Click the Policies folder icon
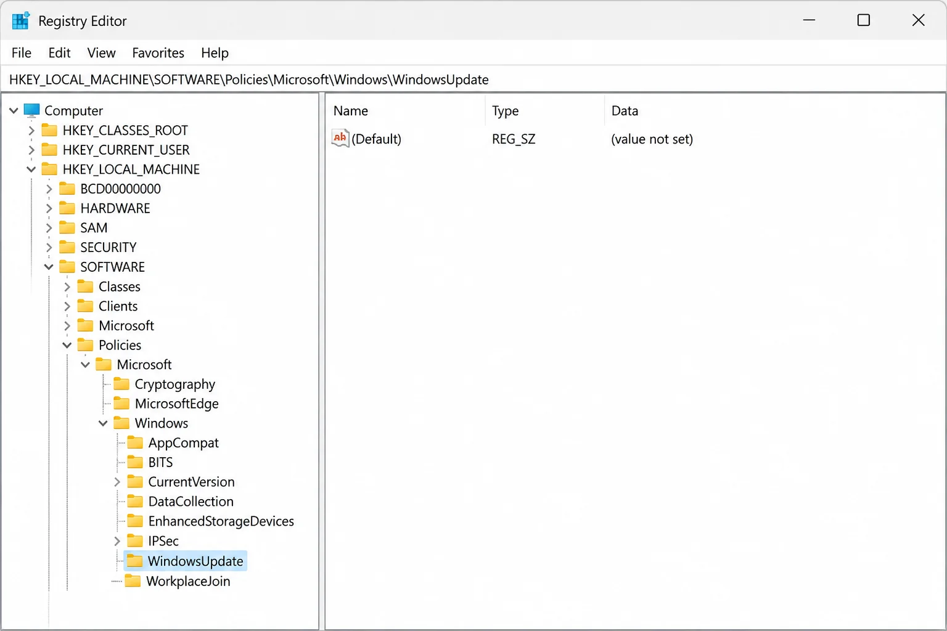 tap(85, 345)
